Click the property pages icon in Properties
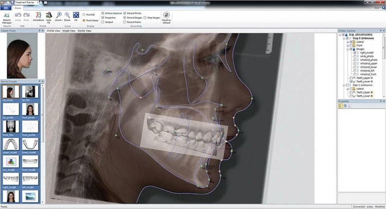Viewport: 386px width, 209px height. coord(349,106)
